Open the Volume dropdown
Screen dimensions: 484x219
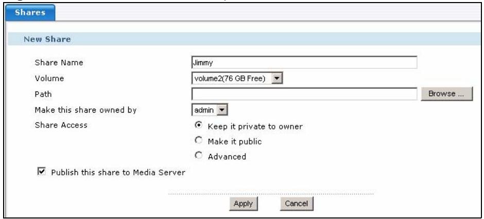(x=237, y=78)
